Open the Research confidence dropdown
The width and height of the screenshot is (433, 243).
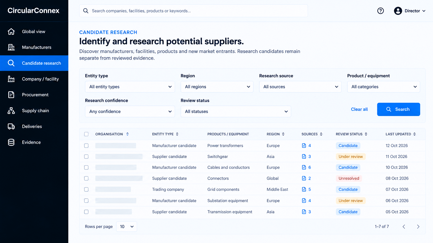(130, 112)
